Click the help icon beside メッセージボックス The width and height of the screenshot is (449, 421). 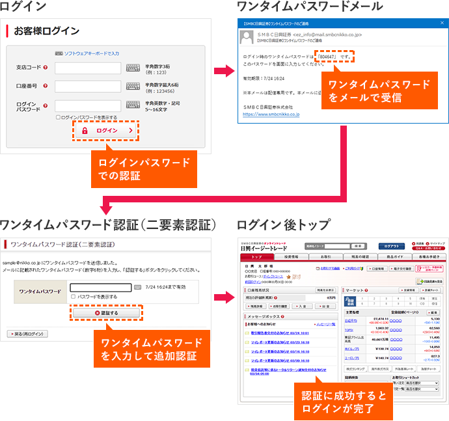tap(282, 317)
